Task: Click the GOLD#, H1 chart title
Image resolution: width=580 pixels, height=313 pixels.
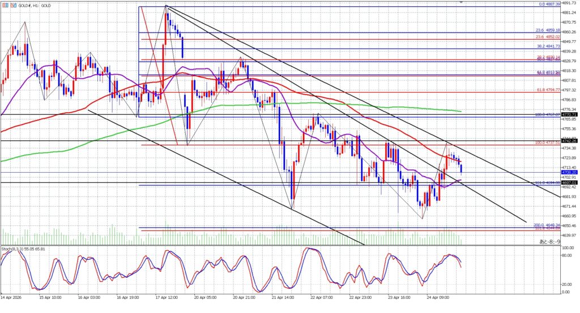Action: tap(34, 5)
